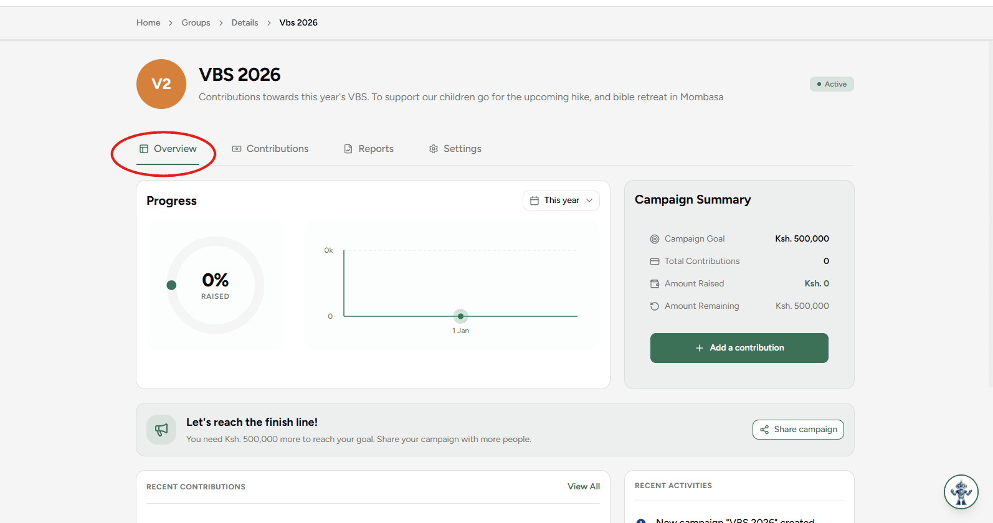Open the Settings tab
Image resolution: width=993 pixels, height=523 pixels.
[x=455, y=149]
